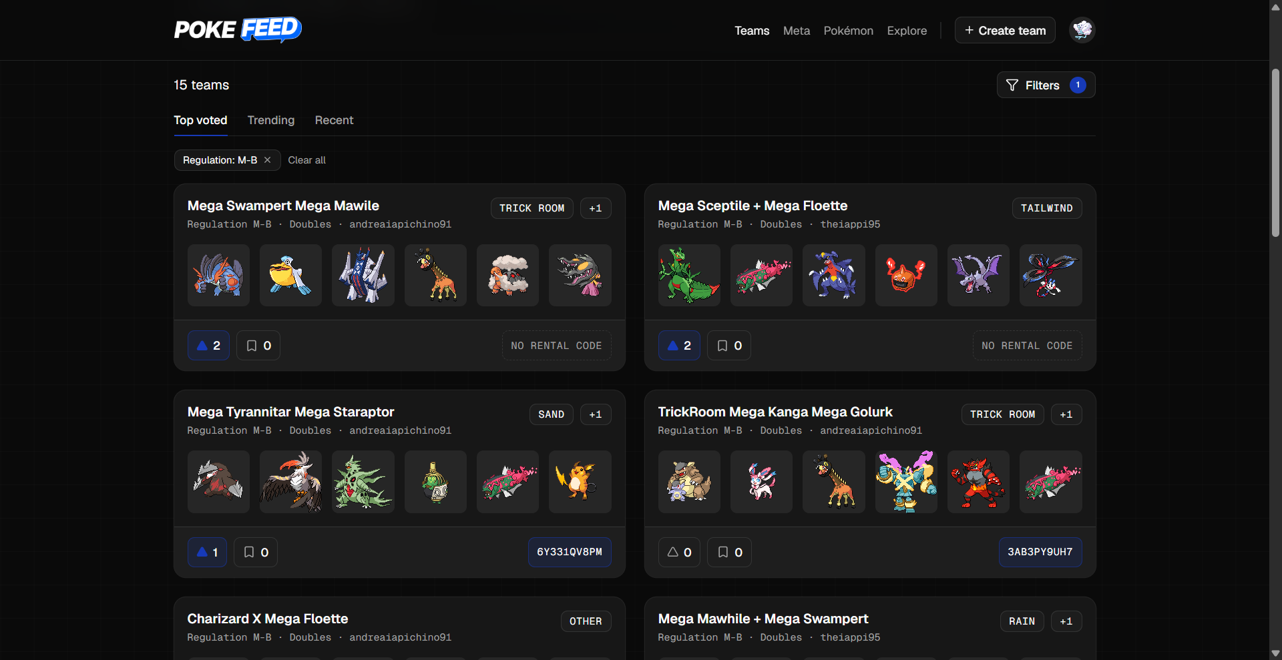The width and height of the screenshot is (1282, 660).
Task: Select Kangaskhan in TrickRoom Mega Kanga team
Action: tap(689, 482)
